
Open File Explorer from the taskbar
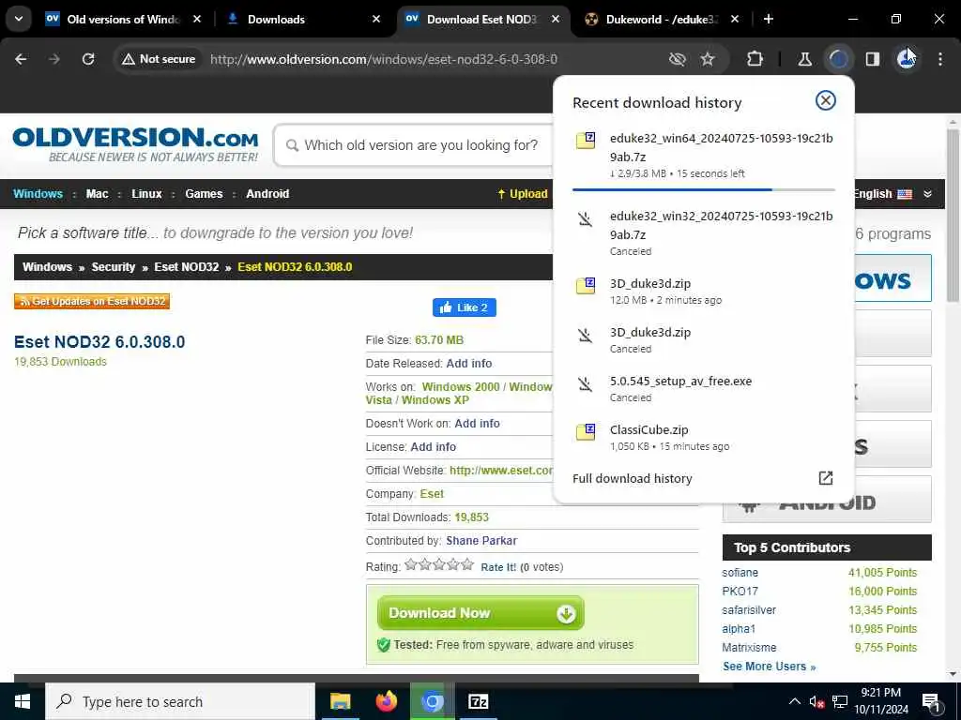click(x=340, y=701)
